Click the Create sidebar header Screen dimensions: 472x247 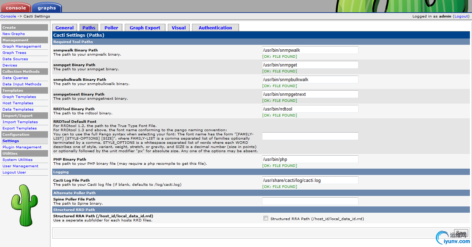click(x=25, y=28)
